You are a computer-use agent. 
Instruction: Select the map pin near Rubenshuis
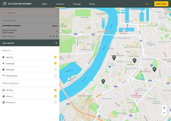135,61
